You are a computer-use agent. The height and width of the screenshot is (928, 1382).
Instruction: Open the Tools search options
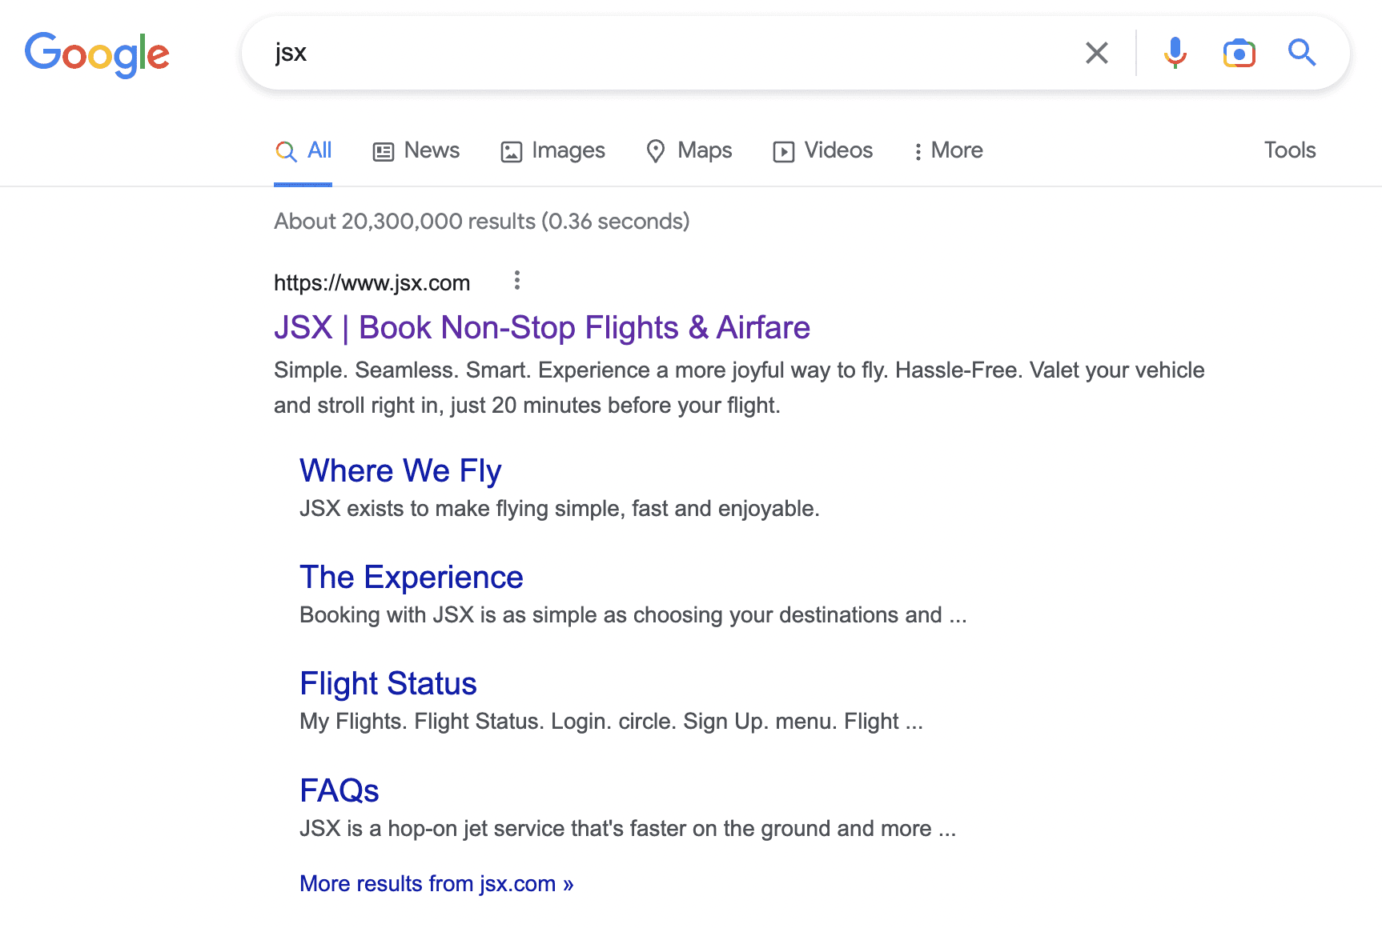tap(1289, 150)
